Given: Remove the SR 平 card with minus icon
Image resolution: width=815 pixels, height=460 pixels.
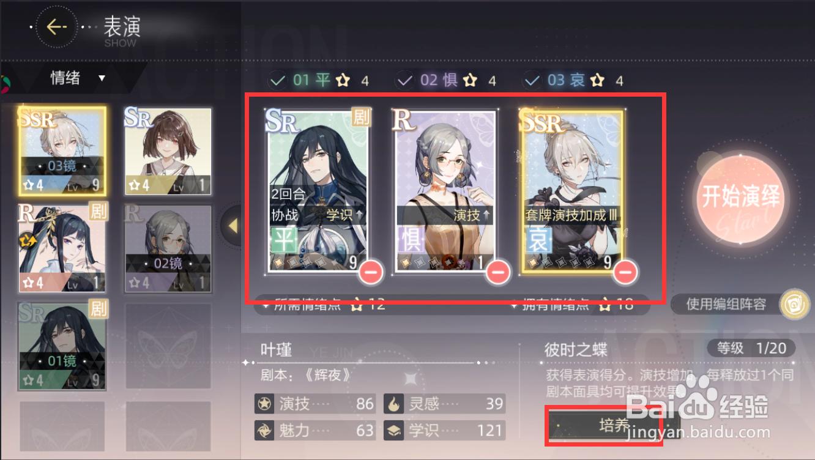Looking at the screenshot, I should [371, 272].
